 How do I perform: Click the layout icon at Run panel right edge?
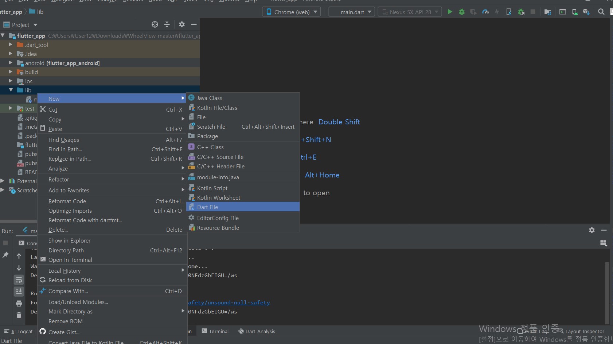point(604,243)
